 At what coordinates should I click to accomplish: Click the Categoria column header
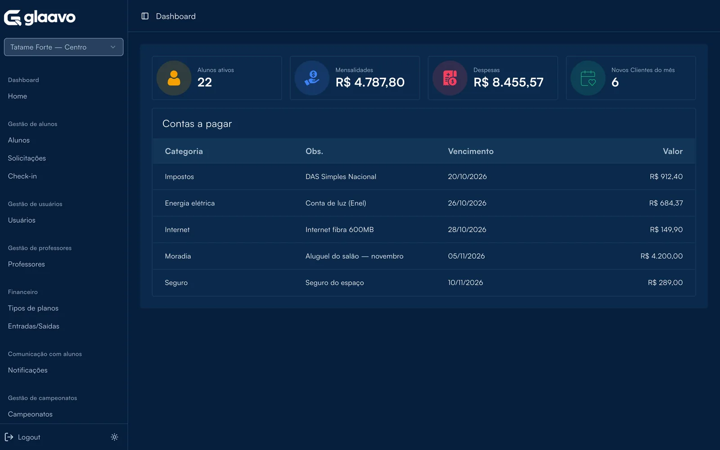[184, 152]
